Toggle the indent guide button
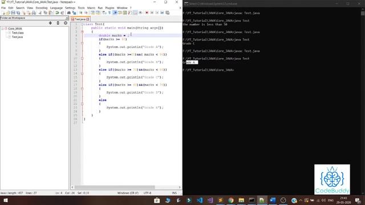365x205 pixels. 115,13
